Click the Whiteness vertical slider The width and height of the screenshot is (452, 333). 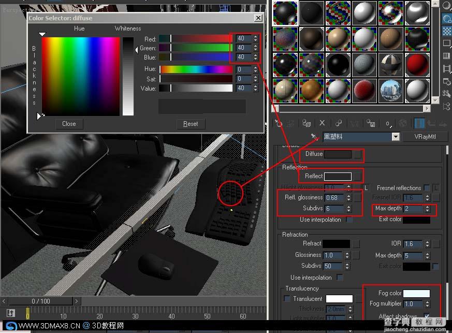(x=128, y=76)
